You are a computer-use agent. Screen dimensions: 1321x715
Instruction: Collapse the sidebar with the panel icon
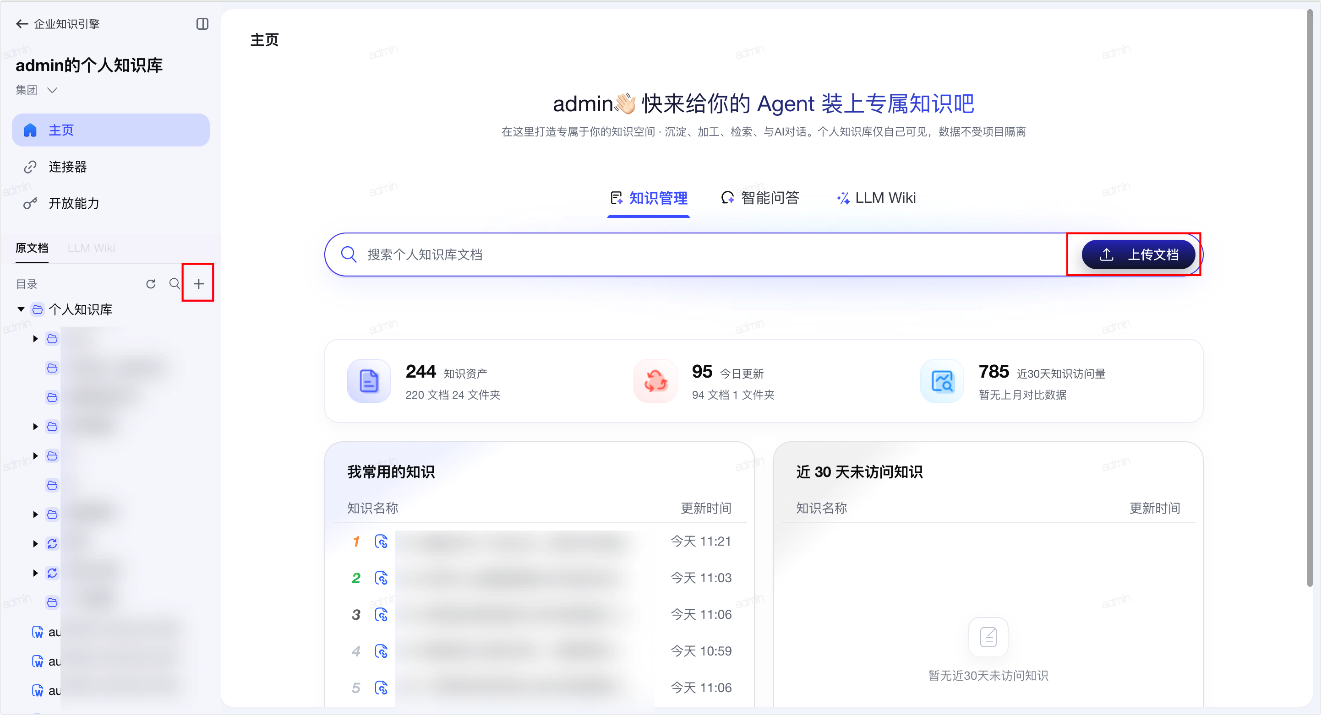pos(202,24)
